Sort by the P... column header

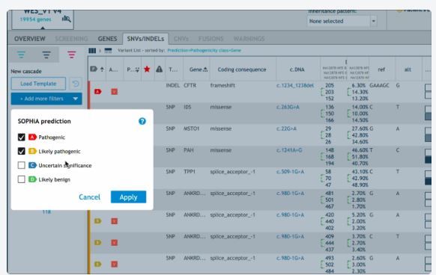point(133,69)
